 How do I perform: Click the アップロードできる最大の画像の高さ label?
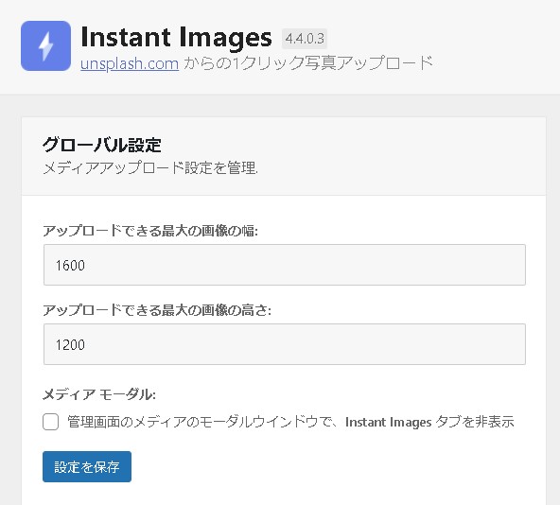[157, 310]
